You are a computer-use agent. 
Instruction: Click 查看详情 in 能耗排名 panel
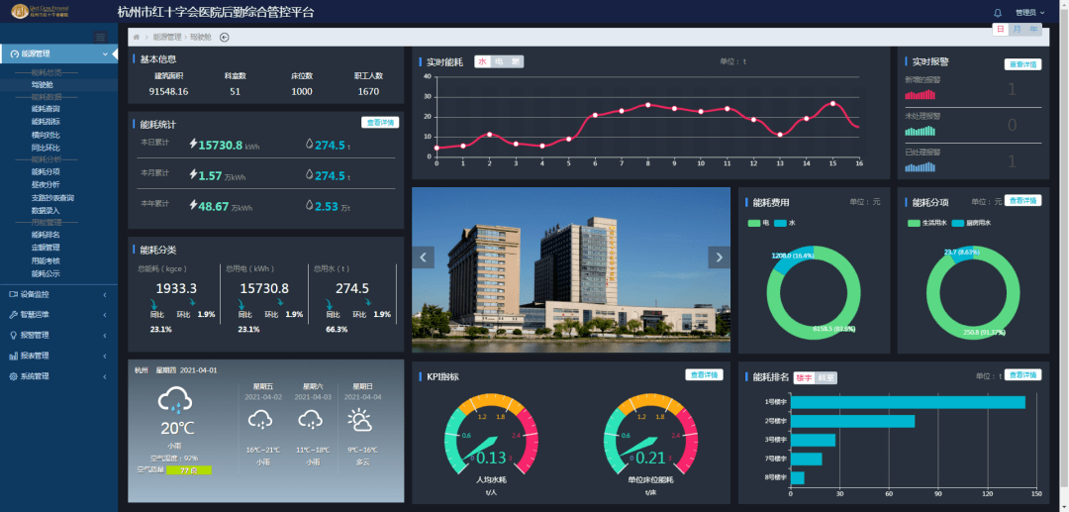click(1022, 375)
